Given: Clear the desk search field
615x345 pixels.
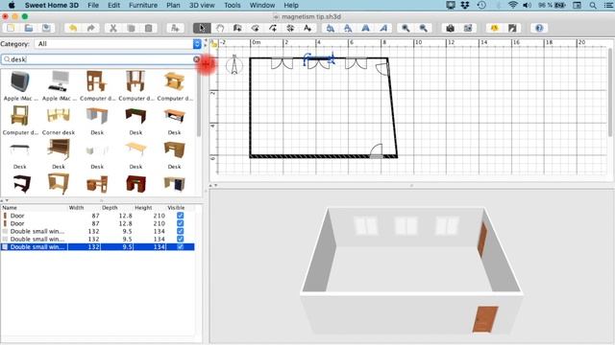Looking at the screenshot, I should tap(196, 59).
